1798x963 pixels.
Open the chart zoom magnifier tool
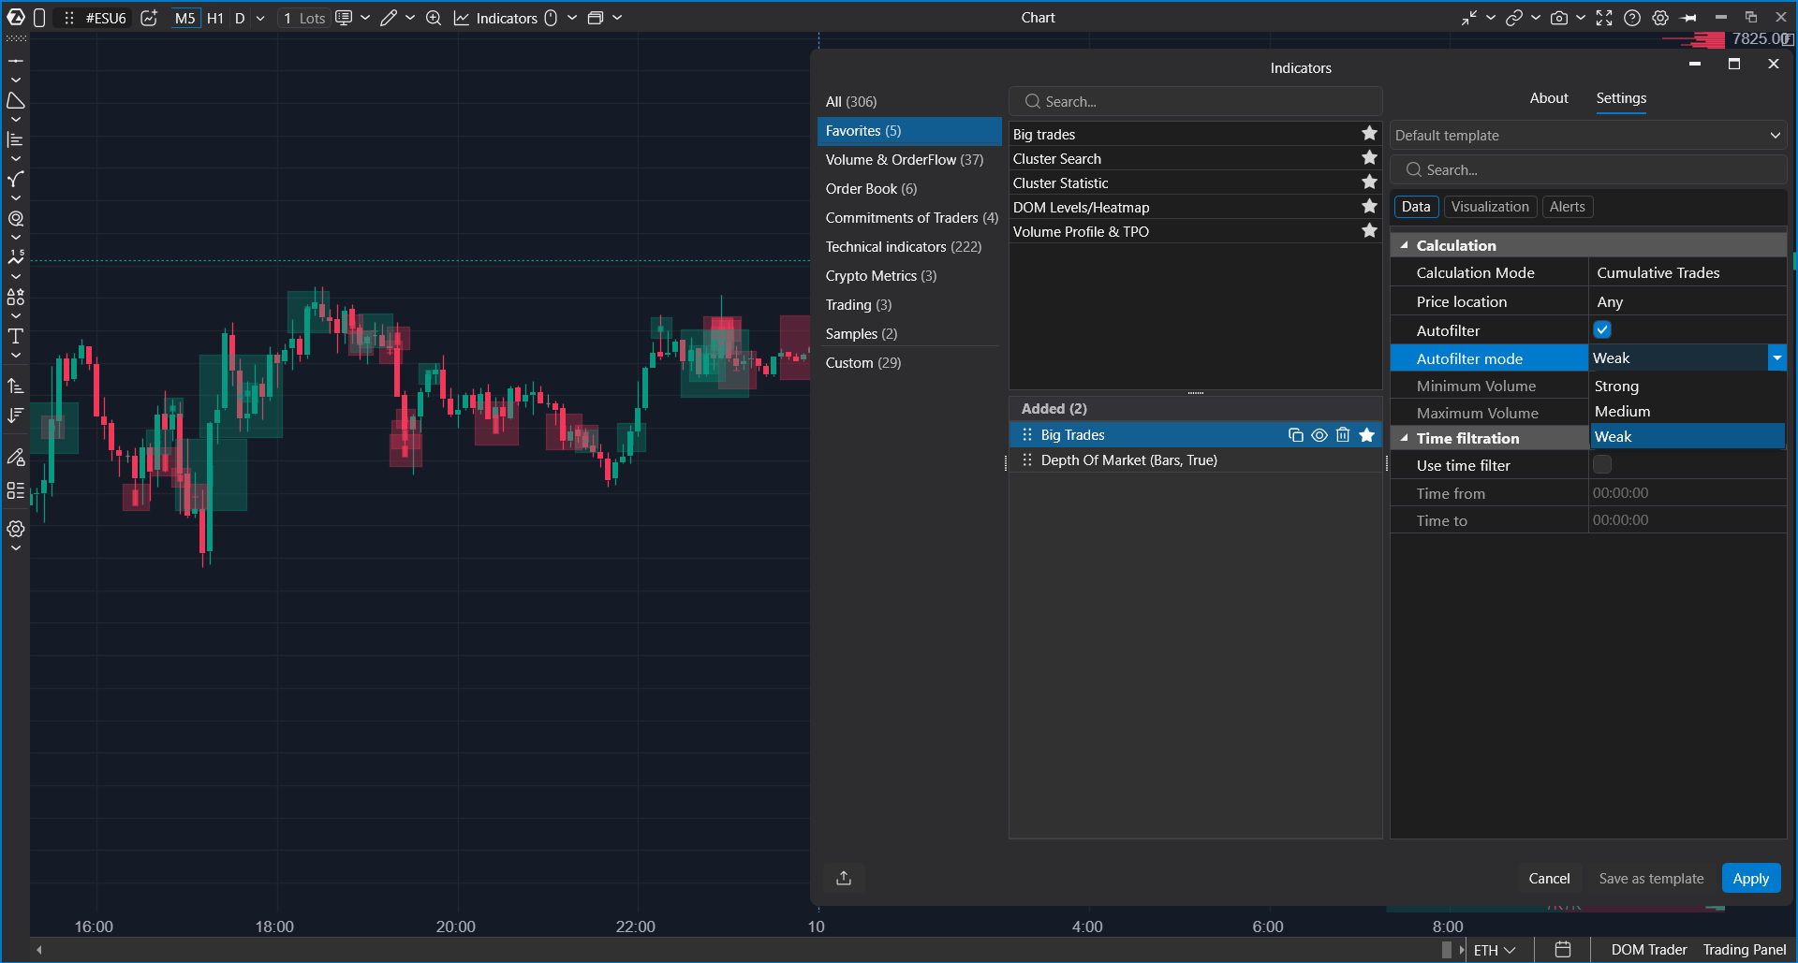coord(434,18)
